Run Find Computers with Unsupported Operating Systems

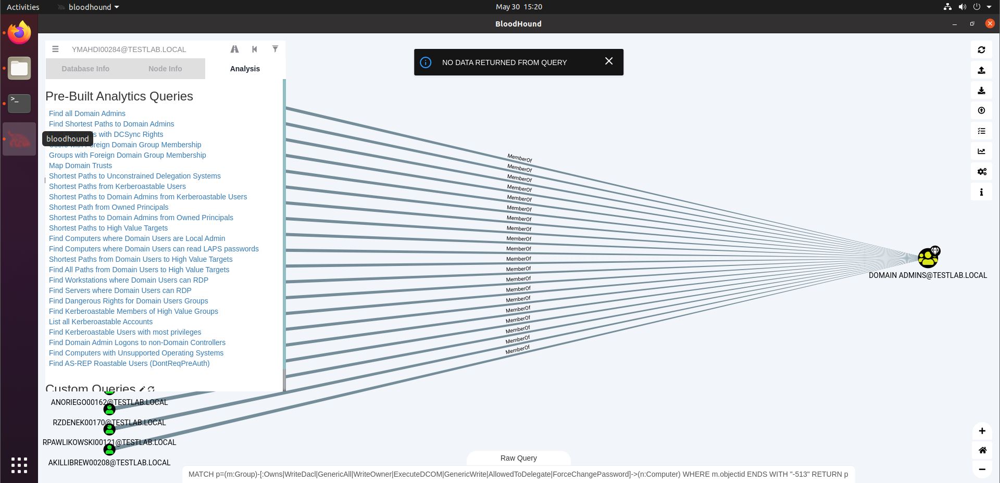point(136,353)
